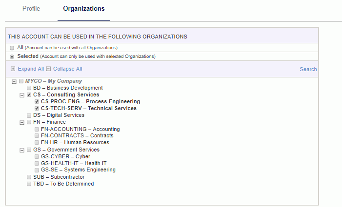Enable the FN-ACCOUNTING checkbox
The width and height of the screenshot is (342, 207).
tap(37, 130)
